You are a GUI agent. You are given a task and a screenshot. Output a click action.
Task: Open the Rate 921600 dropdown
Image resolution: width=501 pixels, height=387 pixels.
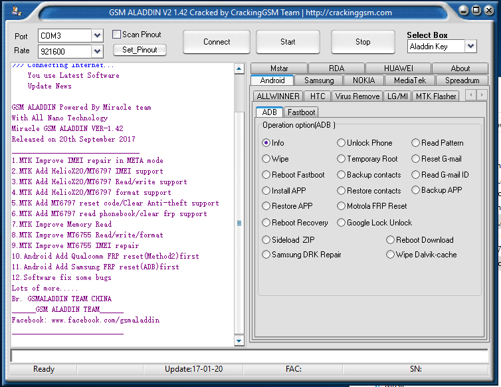tap(97, 51)
